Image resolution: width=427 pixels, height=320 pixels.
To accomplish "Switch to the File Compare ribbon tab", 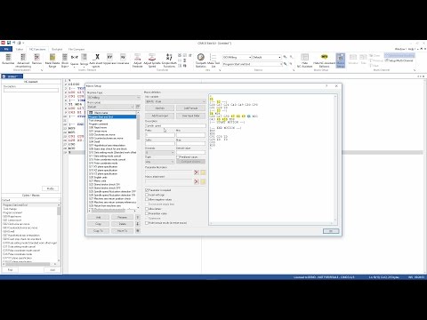I will point(77,49).
